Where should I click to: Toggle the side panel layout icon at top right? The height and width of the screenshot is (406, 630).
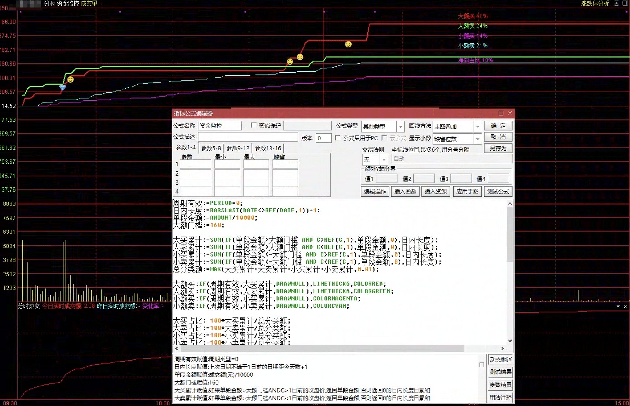[x=625, y=3]
